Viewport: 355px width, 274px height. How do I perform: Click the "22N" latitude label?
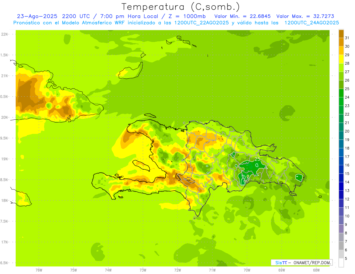(x=5, y=34)
